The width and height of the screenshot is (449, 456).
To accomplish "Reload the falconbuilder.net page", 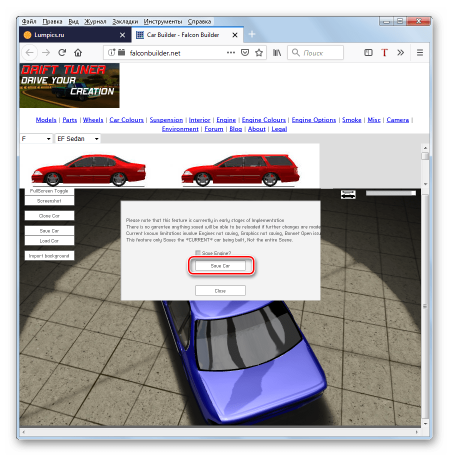I will [62, 52].
